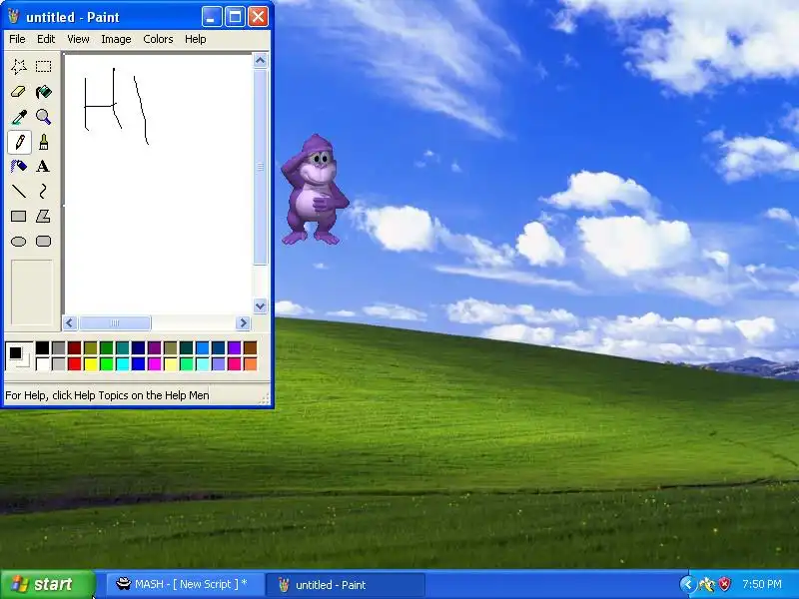Show hidden tray icons with the arrow
The image size is (799, 599).
(687, 584)
